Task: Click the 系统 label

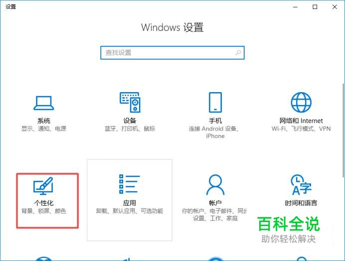Action: coord(43,121)
